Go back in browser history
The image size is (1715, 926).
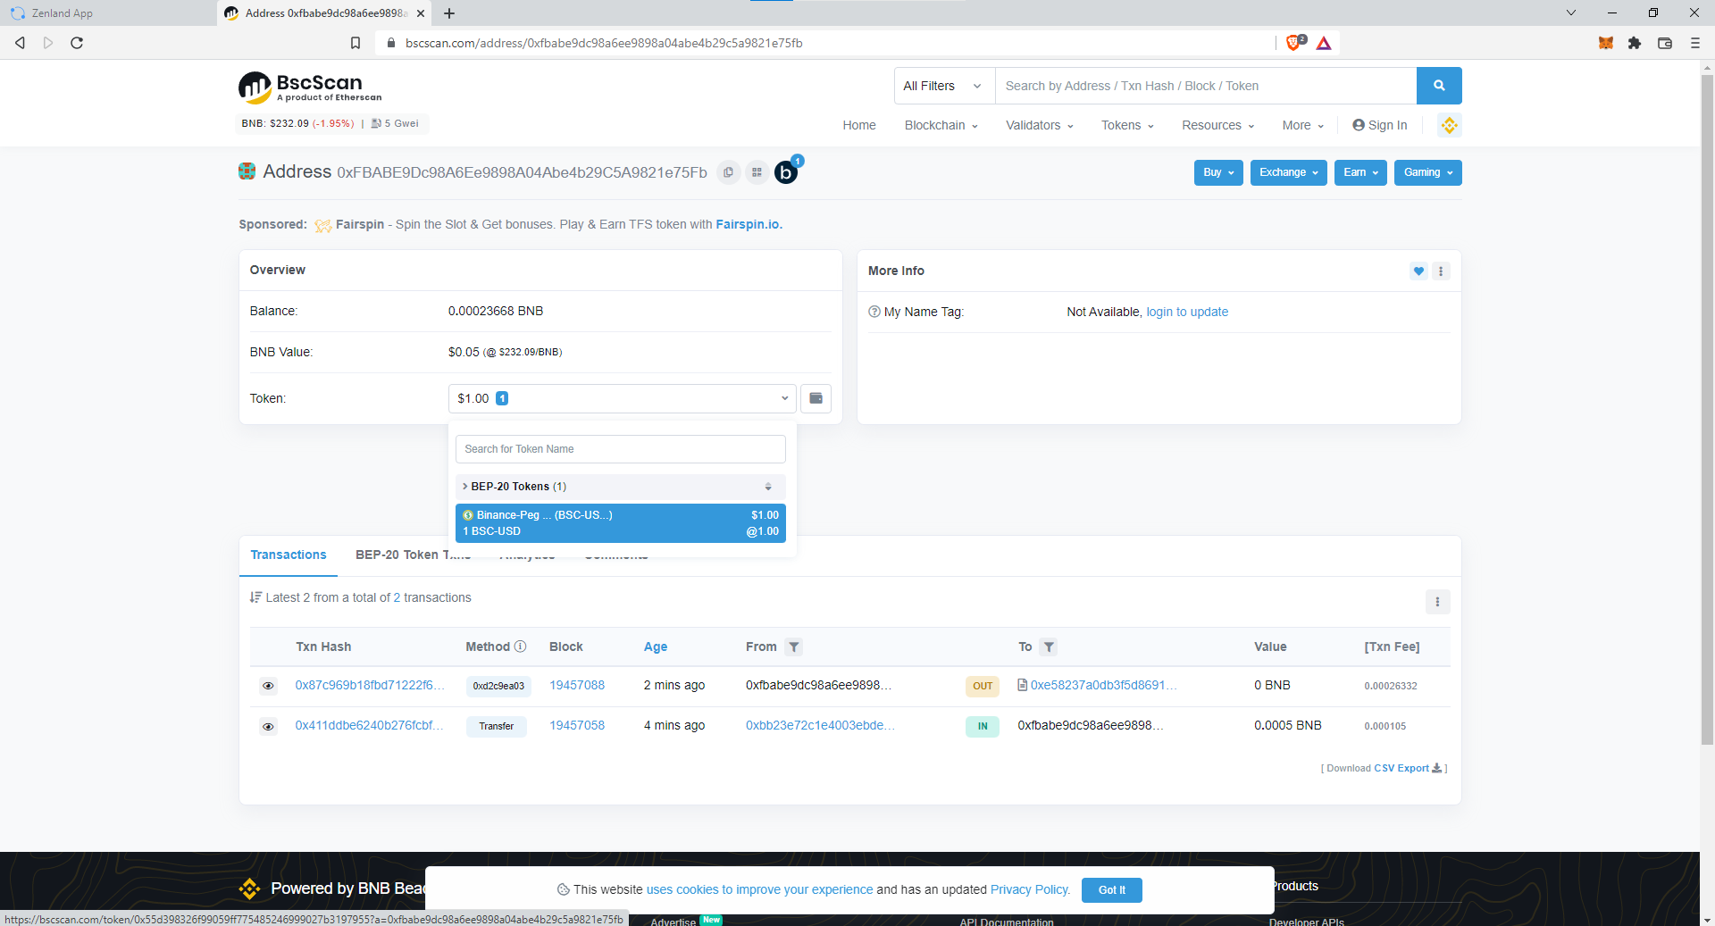click(20, 43)
